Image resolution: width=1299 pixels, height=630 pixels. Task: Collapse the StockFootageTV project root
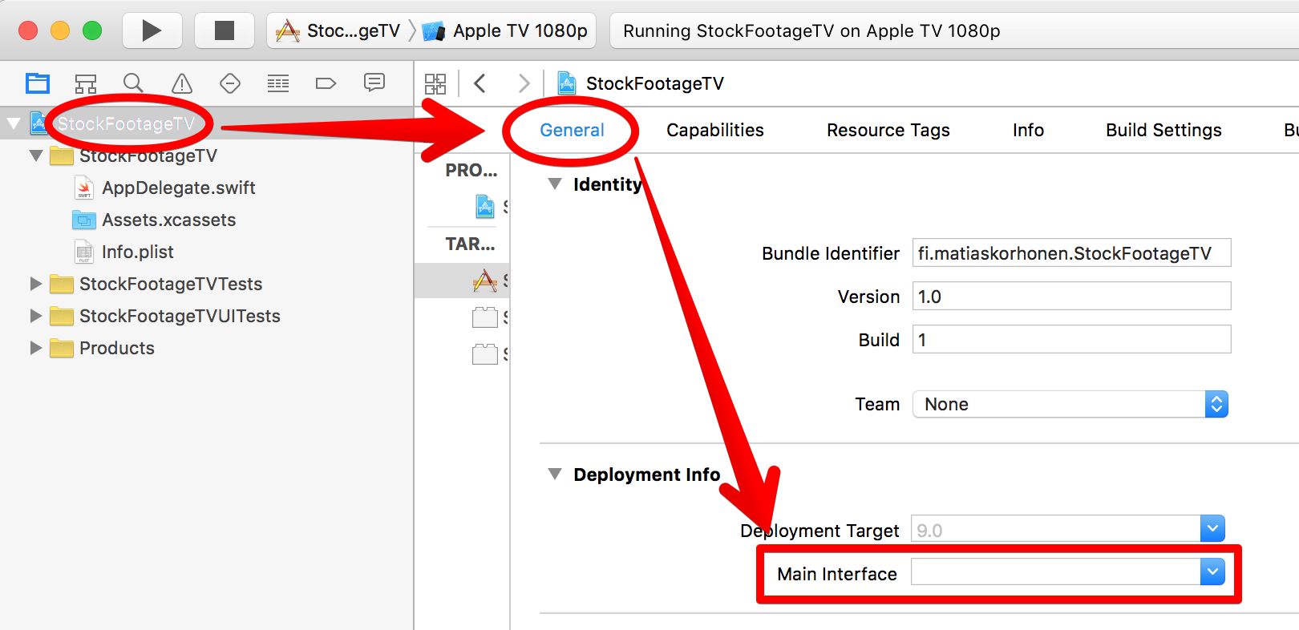[14, 123]
